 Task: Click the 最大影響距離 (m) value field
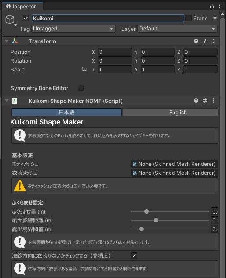click(214, 220)
